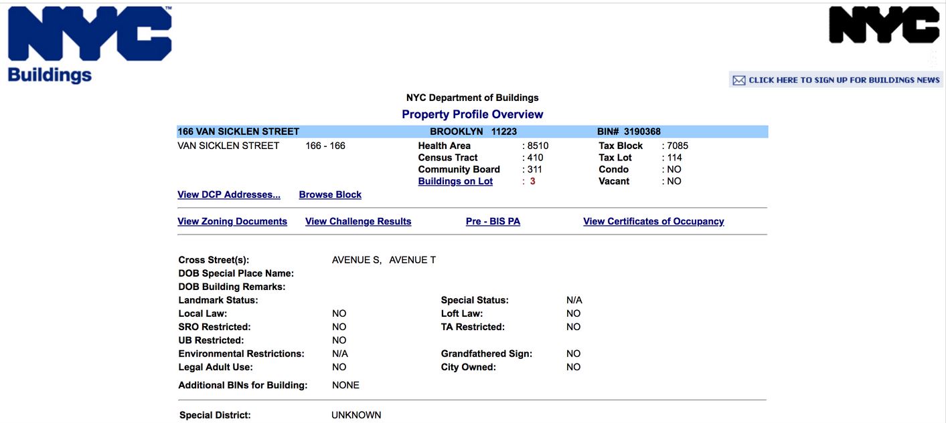This screenshot has height=423, width=946.
Task: Open View Zoning Documents
Action: [232, 221]
